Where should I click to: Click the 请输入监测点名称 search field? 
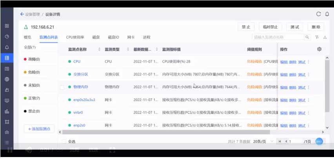click(278, 37)
